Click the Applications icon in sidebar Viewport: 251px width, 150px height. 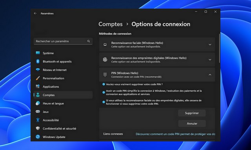[x=38, y=87]
